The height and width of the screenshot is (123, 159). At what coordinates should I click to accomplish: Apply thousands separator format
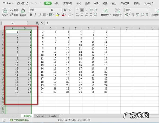tap(137, 15)
